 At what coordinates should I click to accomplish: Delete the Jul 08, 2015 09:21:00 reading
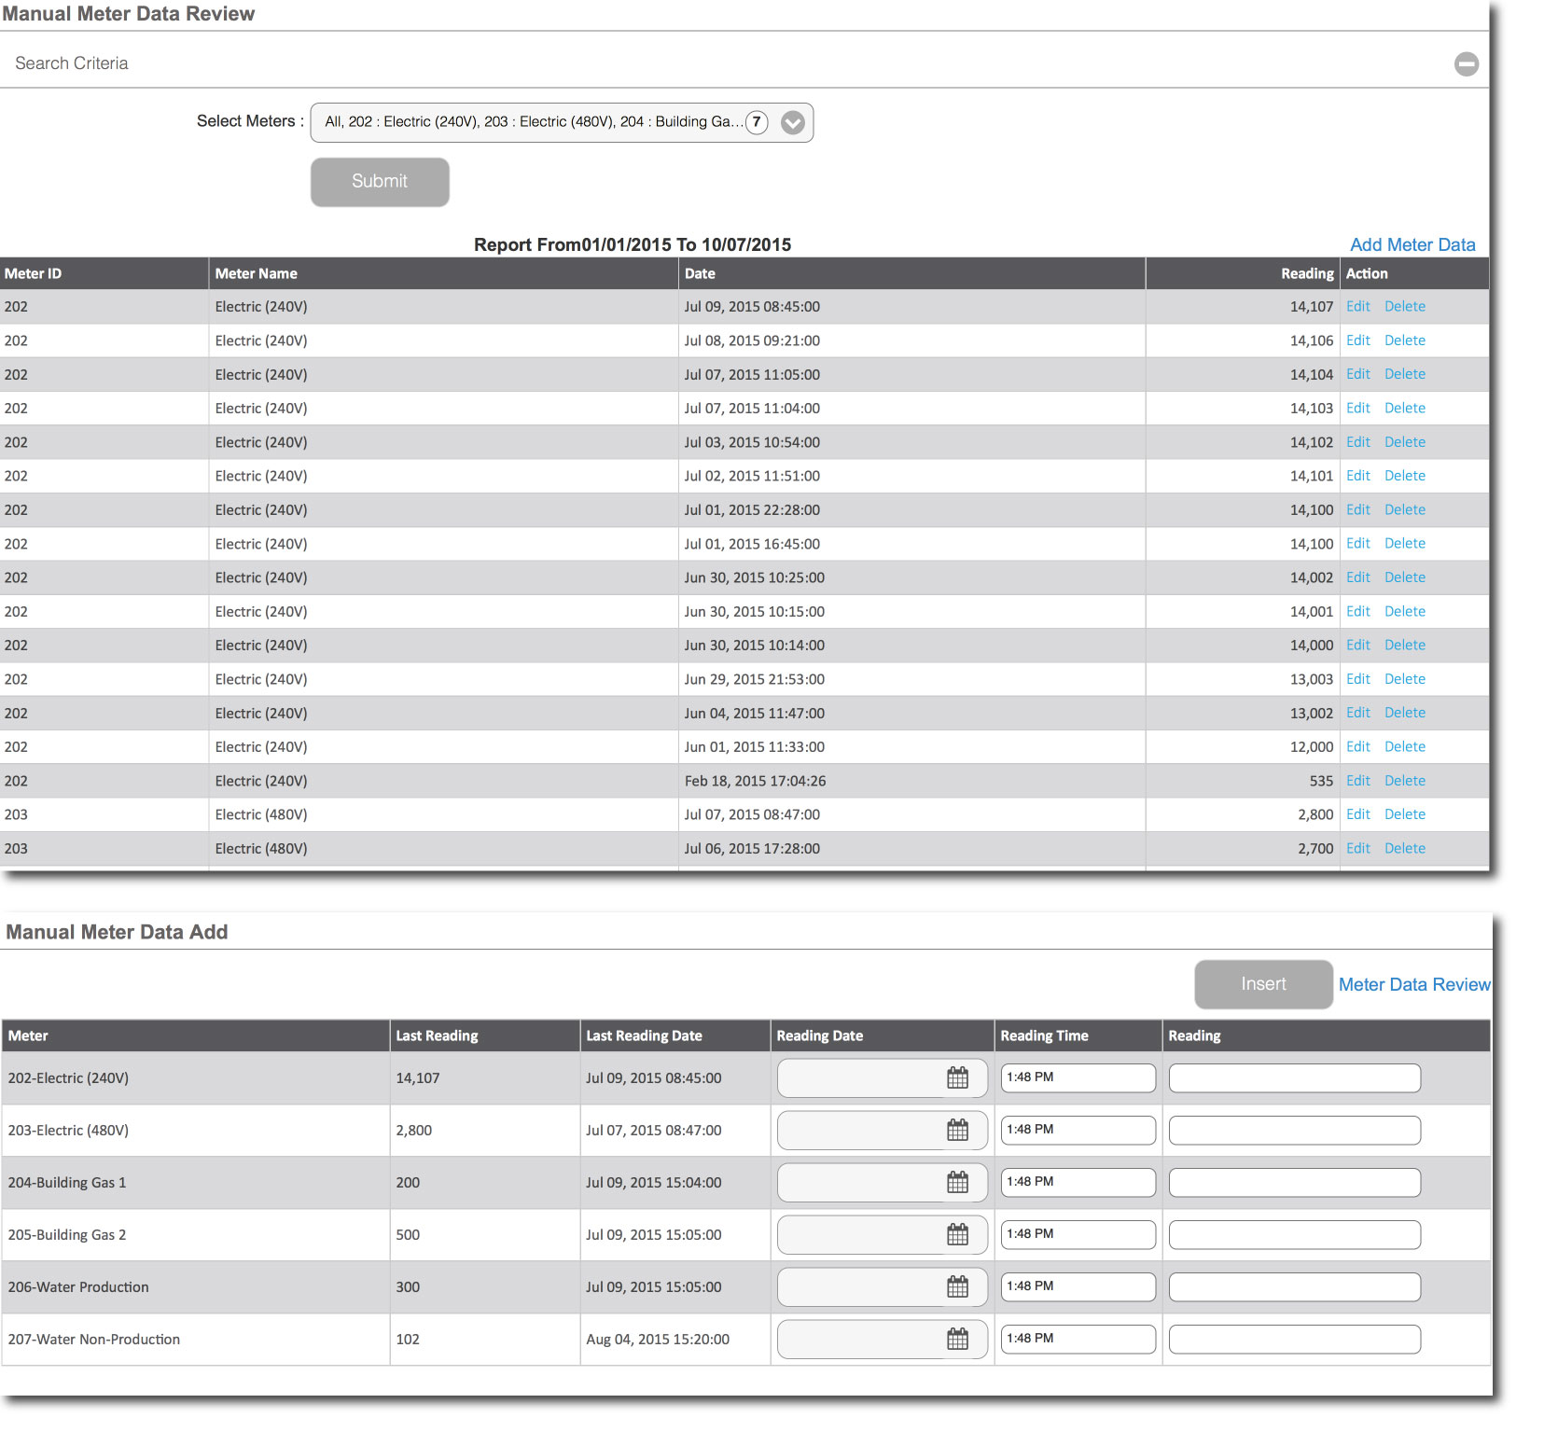click(1404, 340)
